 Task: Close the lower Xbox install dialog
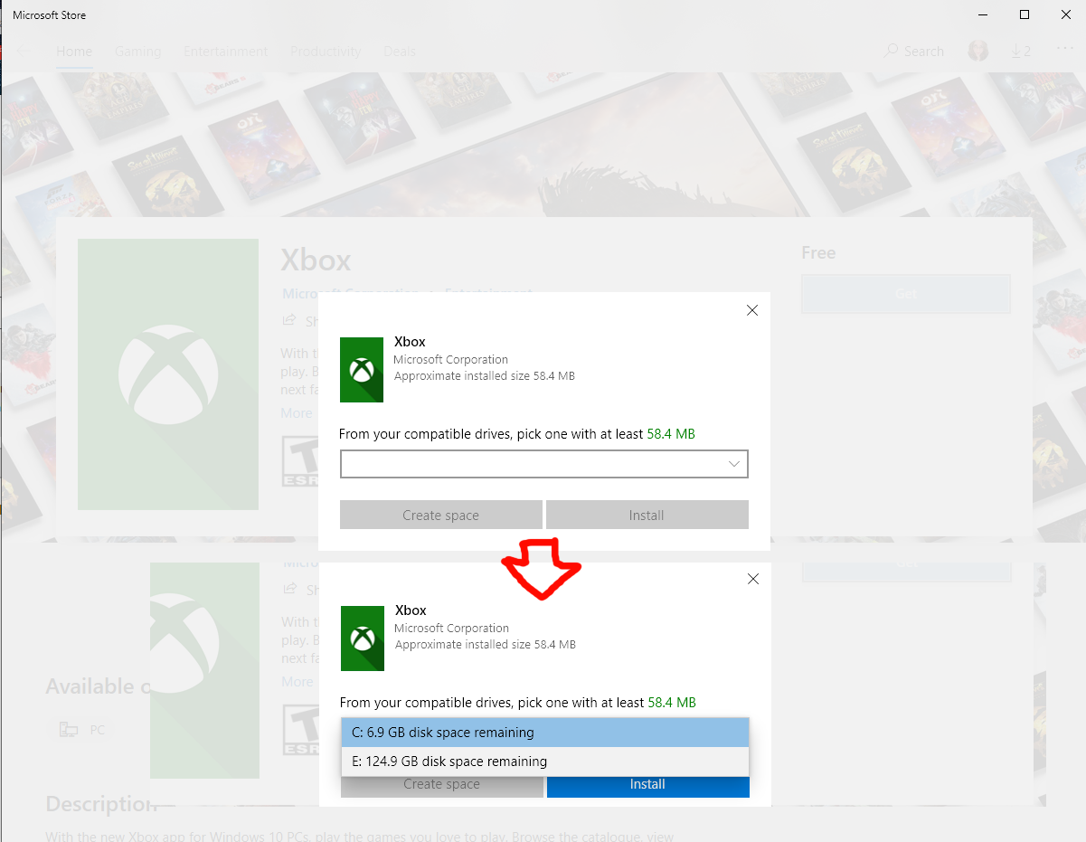tap(753, 579)
